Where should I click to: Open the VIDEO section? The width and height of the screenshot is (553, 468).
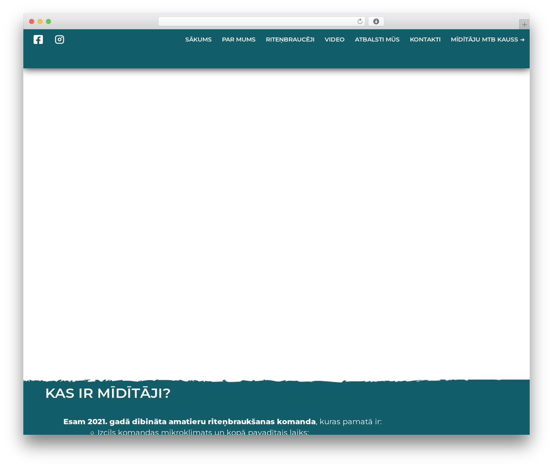pyautogui.click(x=334, y=40)
